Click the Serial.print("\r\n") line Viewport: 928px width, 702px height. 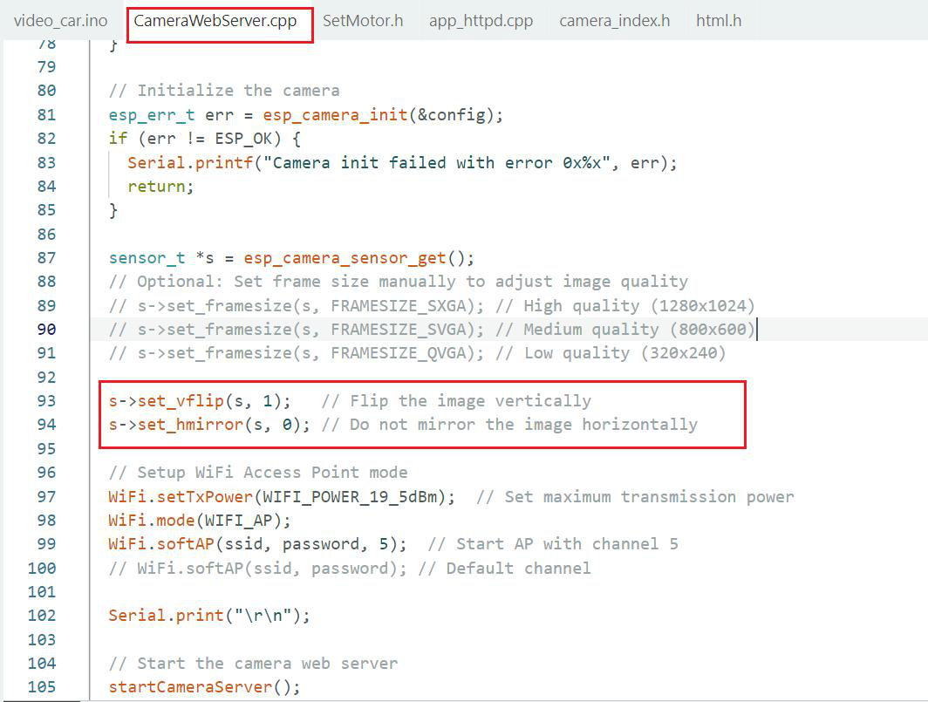pyautogui.click(x=209, y=616)
